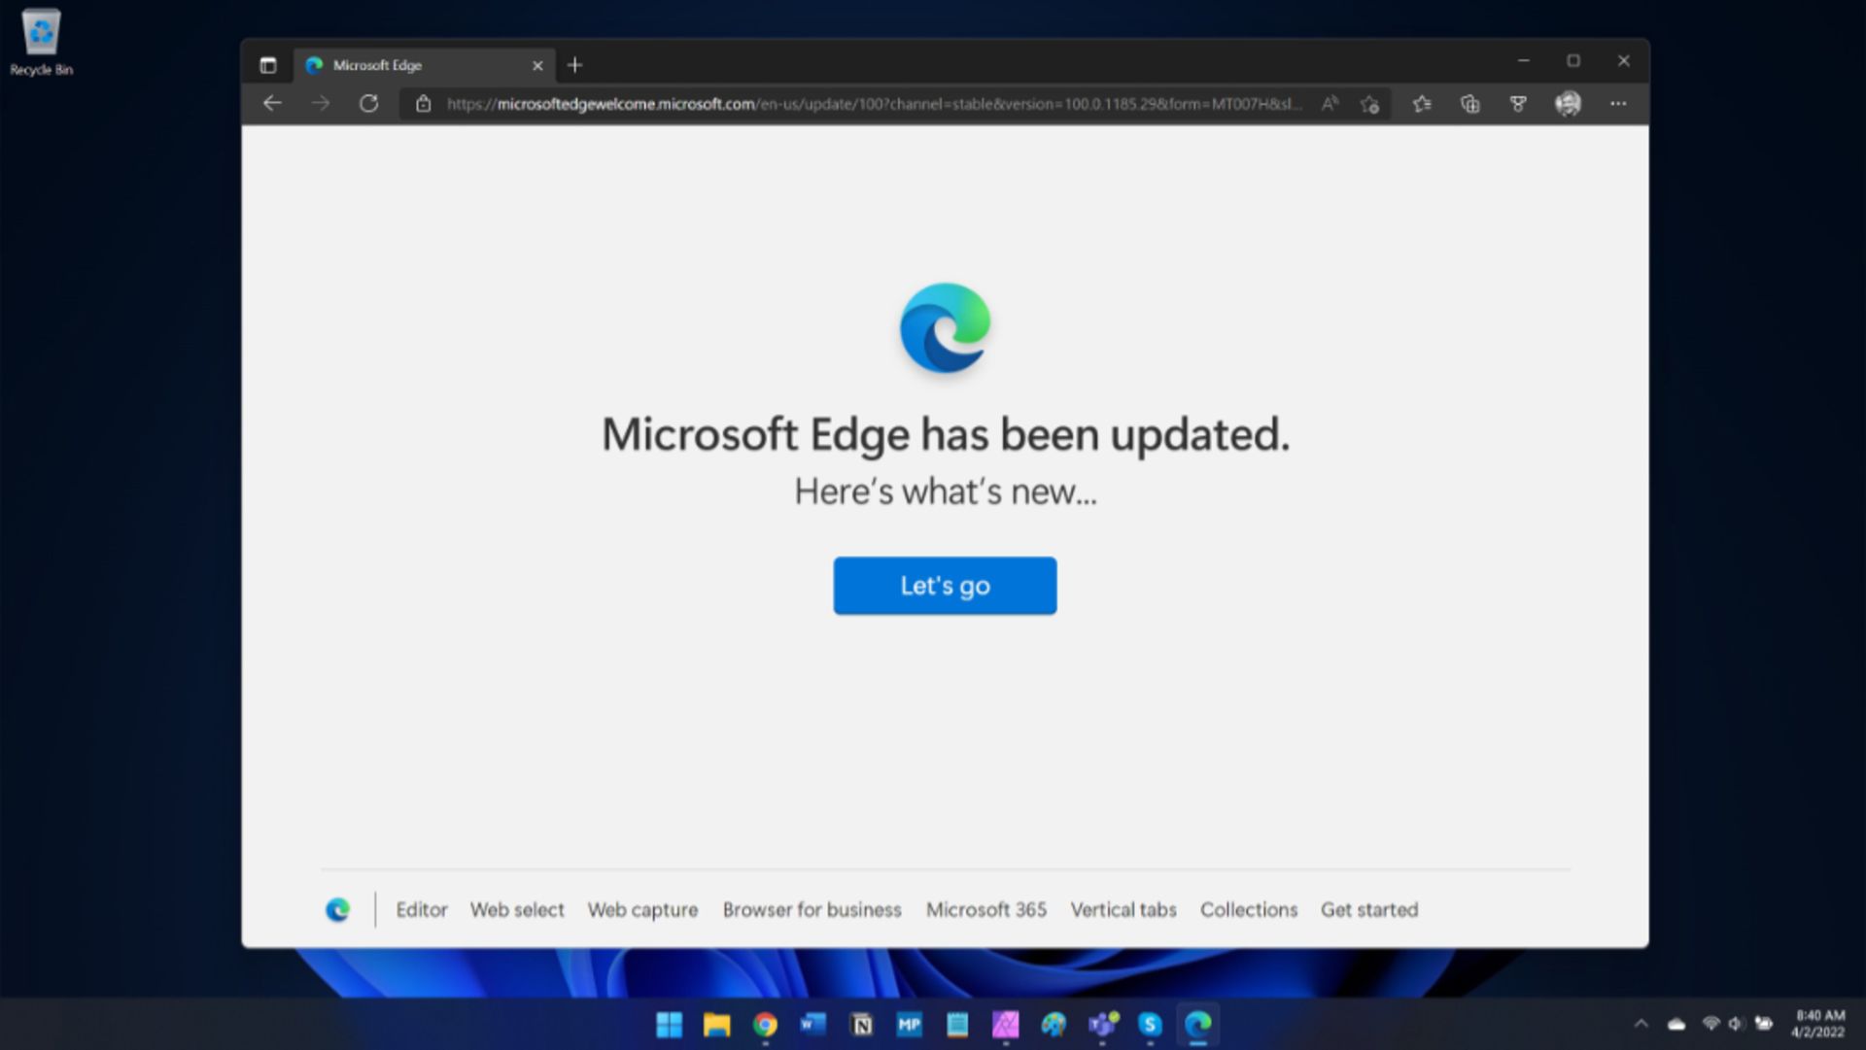Refresh the current page
Screen dimensions: 1866x1050
(368, 103)
